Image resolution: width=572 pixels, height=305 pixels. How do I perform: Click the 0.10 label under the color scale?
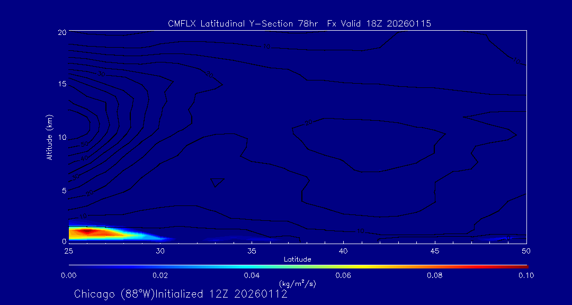(x=526, y=275)
